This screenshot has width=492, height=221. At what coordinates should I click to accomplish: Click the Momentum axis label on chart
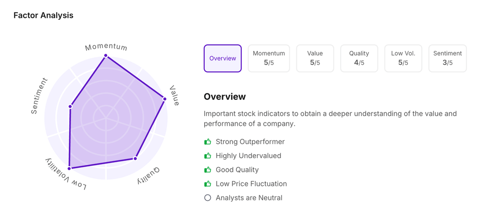pos(106,47)
